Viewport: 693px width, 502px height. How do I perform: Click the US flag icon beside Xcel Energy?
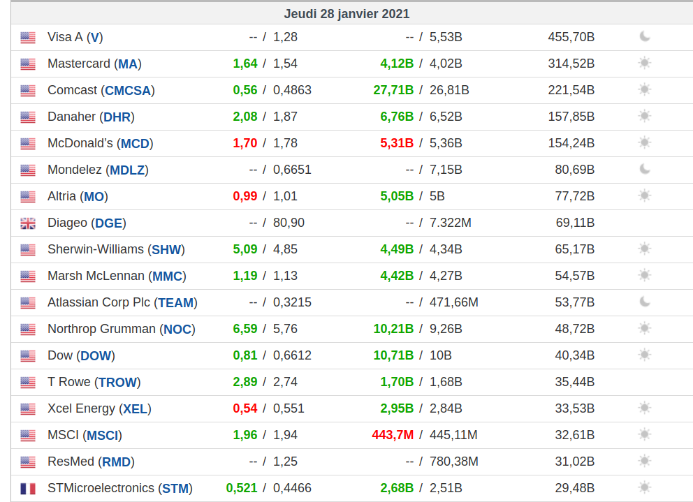pos(28,408)
